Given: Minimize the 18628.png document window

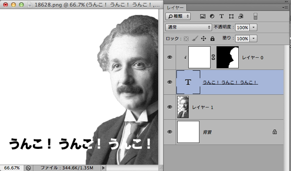Looking at the screenshot, I should tap(13, 5).
